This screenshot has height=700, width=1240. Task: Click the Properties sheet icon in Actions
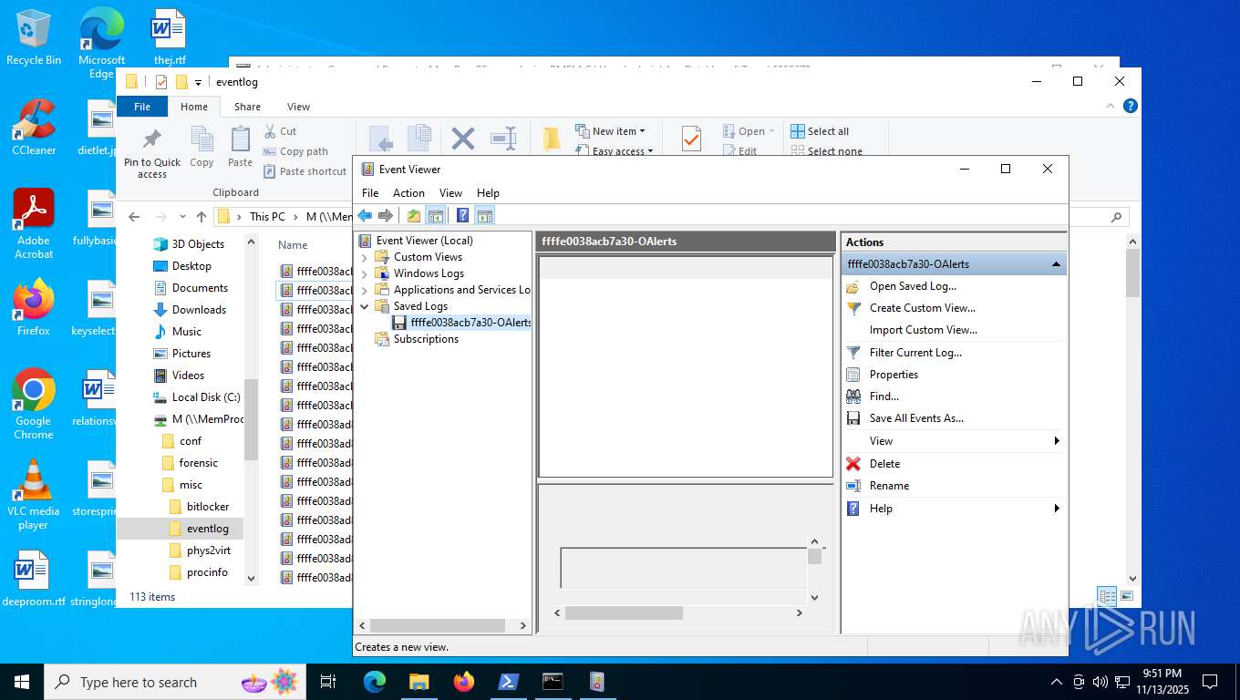853,375
